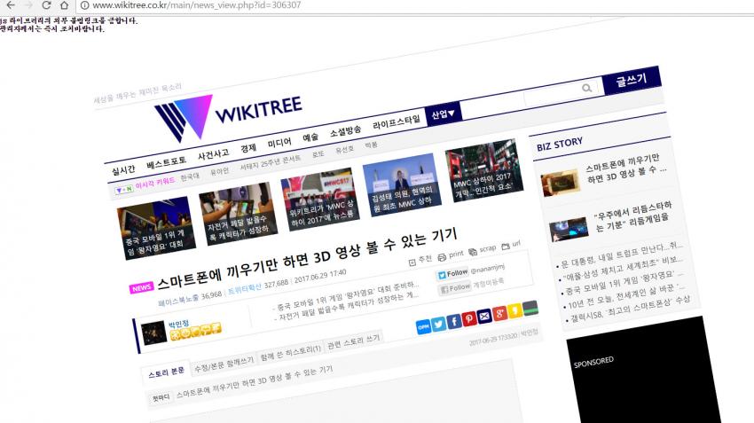Screen dimensions: 754x423
Task: Open the 자전거 페달 밟을수록 thumbnail
Action: [238, 214]
